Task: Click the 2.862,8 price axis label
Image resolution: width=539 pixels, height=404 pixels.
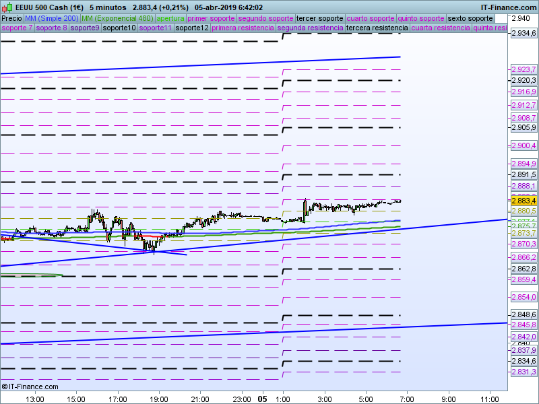Action: pyautogui.click(x=524, y=269)
